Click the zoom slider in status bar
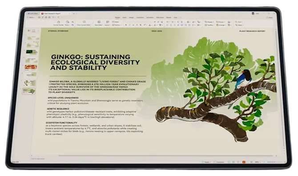Image resolution: width=298 pixels, height=176 pixels. point(274,162)
